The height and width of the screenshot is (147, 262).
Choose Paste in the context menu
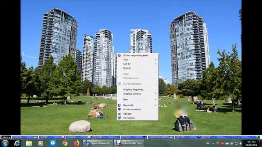pyautogui.click(x=138, y=74)
